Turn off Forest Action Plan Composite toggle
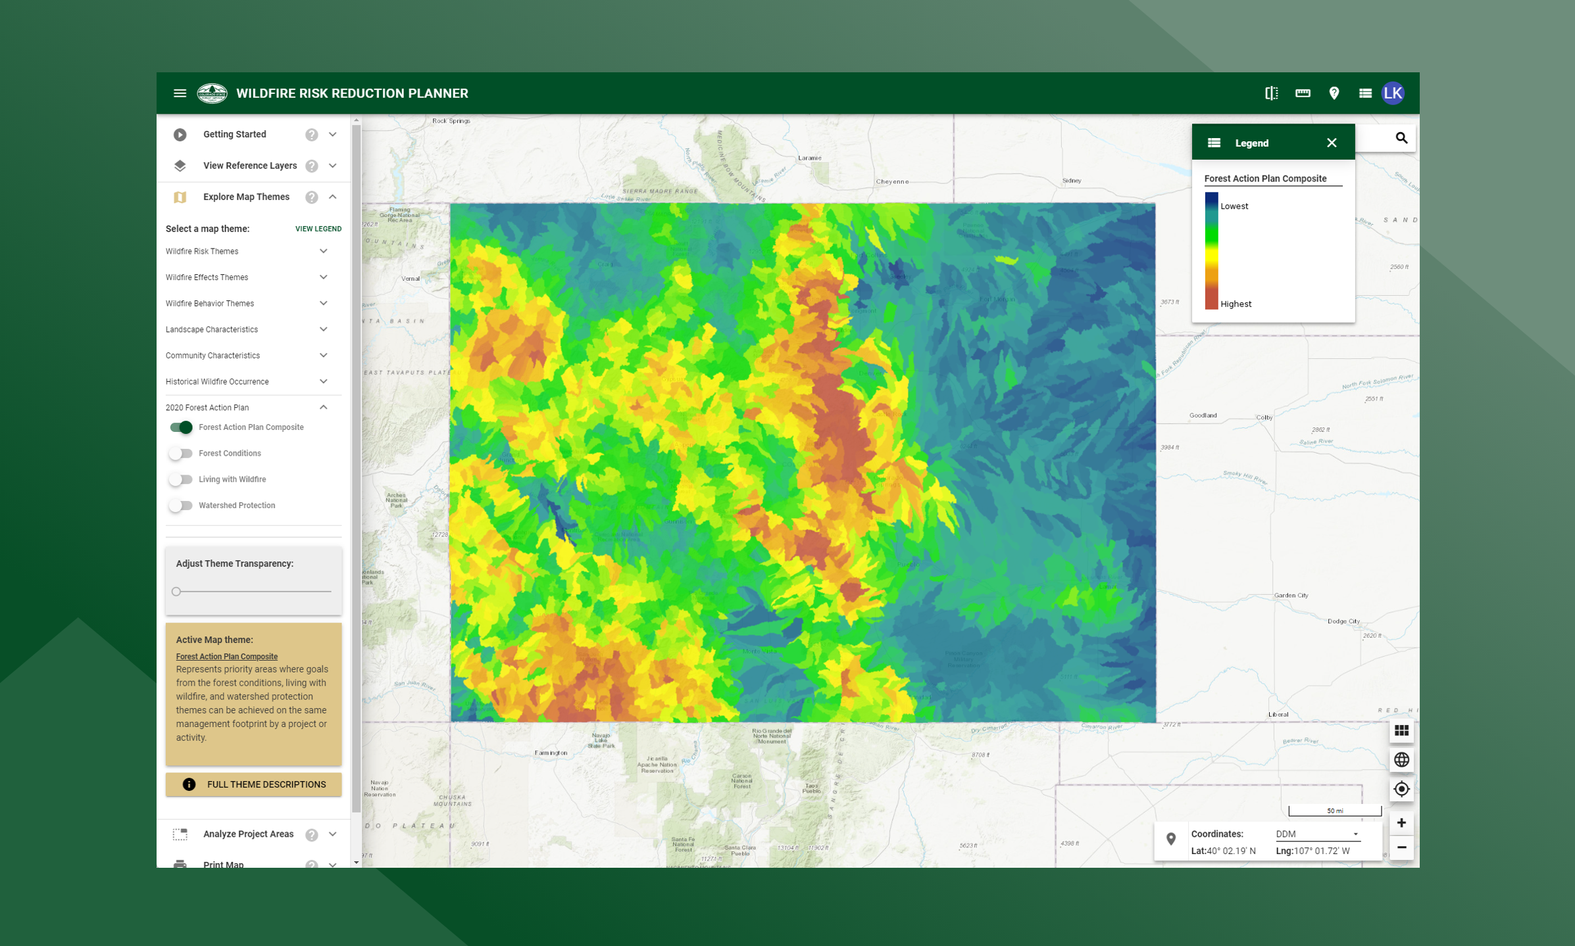 coord(181,427)
